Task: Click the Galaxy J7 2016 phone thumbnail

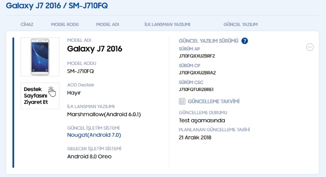Action: click(40, 57)
